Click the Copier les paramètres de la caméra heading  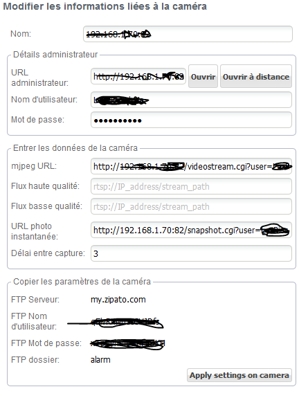pos(82,281)
